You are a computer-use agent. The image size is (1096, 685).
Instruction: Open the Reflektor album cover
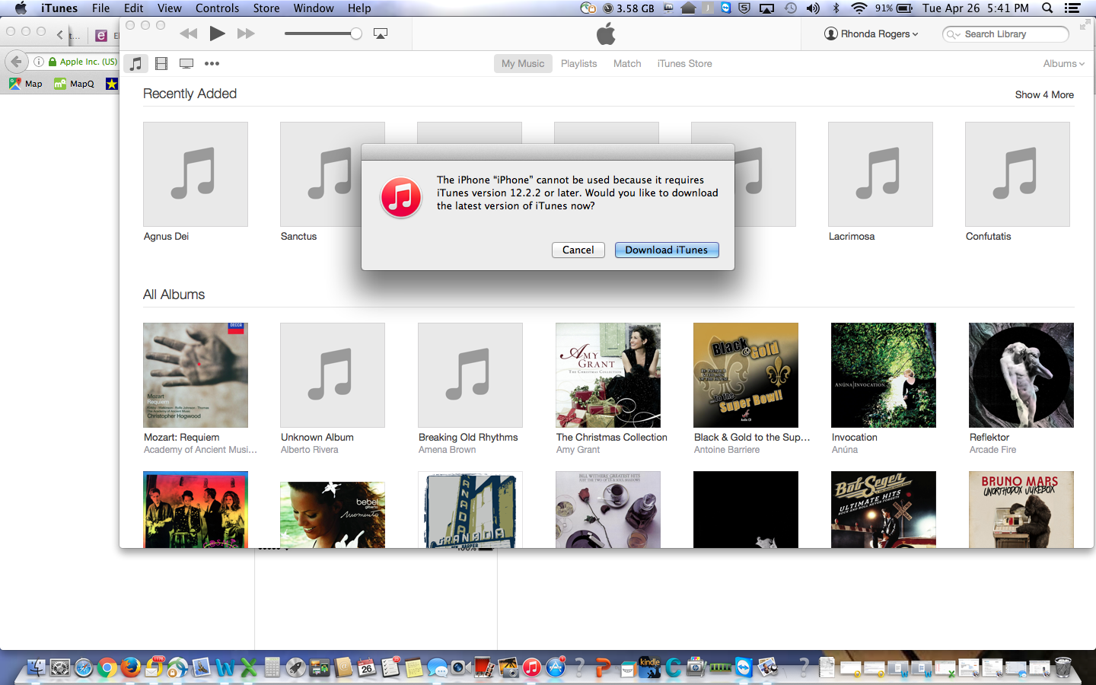pyautogui.click(x=1021, y=375)
